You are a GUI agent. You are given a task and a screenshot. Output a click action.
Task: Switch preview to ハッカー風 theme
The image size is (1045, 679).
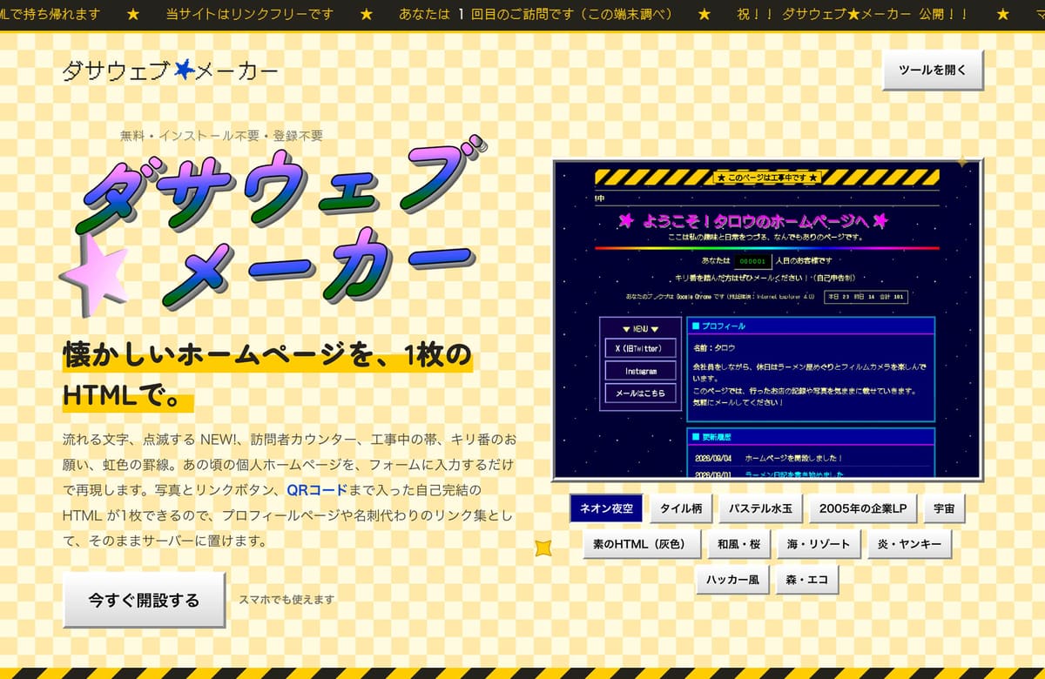click(x=732, y=580)
